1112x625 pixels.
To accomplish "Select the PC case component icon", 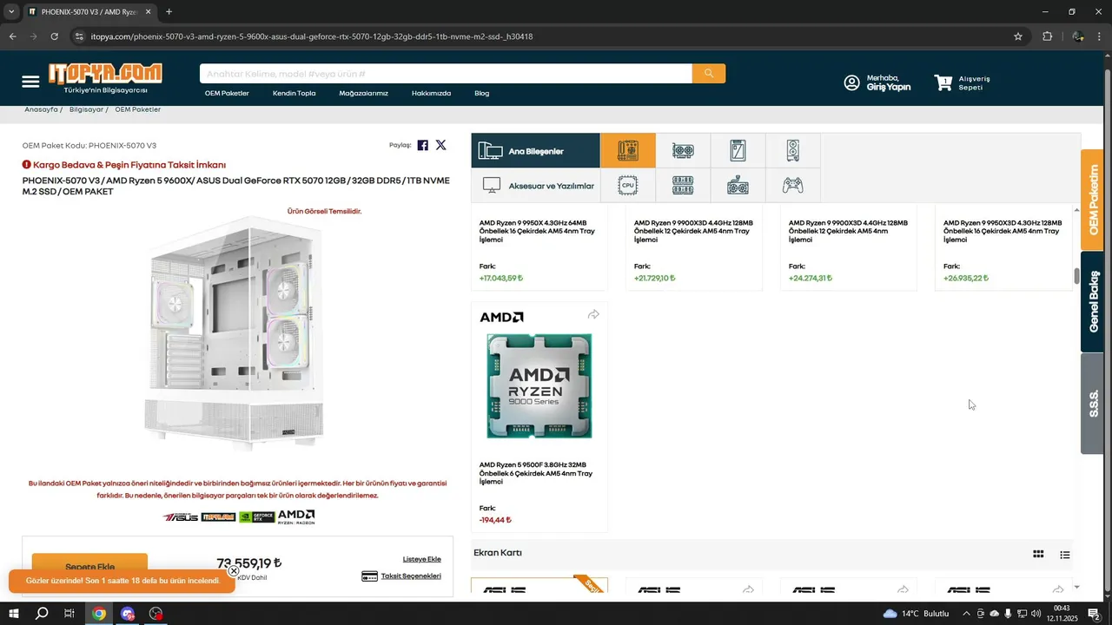I will 792,150.
